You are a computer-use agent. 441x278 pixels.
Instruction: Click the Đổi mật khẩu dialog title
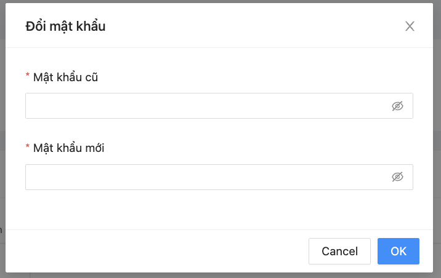click(x=65, y=26)
